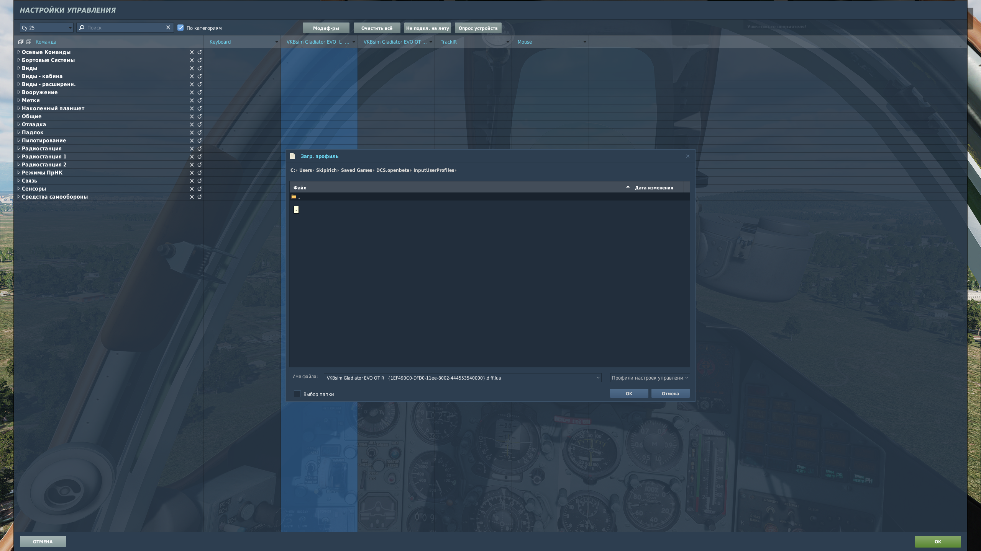Click the Не подкл. на лету button
Image resolution: width=981 pixels, height=551 pixels.
[x=427, y=28]
